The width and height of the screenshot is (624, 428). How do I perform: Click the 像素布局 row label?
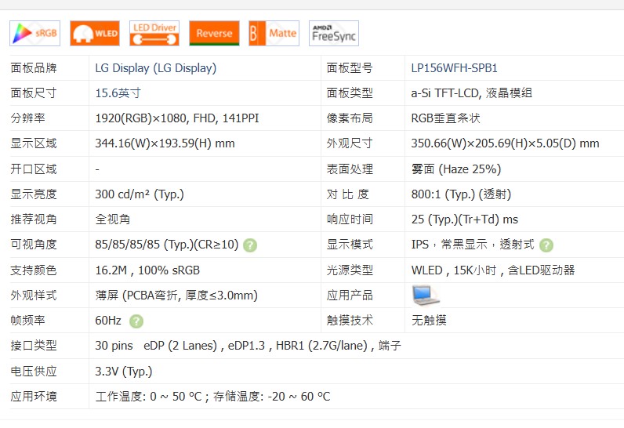tap(350, 118)
